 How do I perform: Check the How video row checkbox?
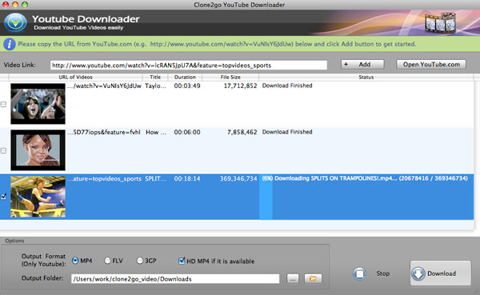[x=4, y=150]
